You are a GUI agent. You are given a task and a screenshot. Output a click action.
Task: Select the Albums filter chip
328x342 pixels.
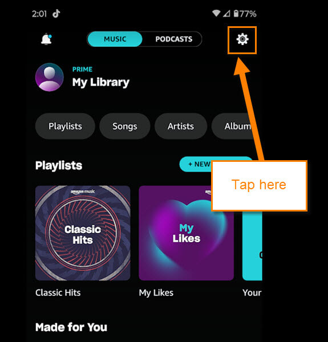pyautogui.click(x=234, y=127)
